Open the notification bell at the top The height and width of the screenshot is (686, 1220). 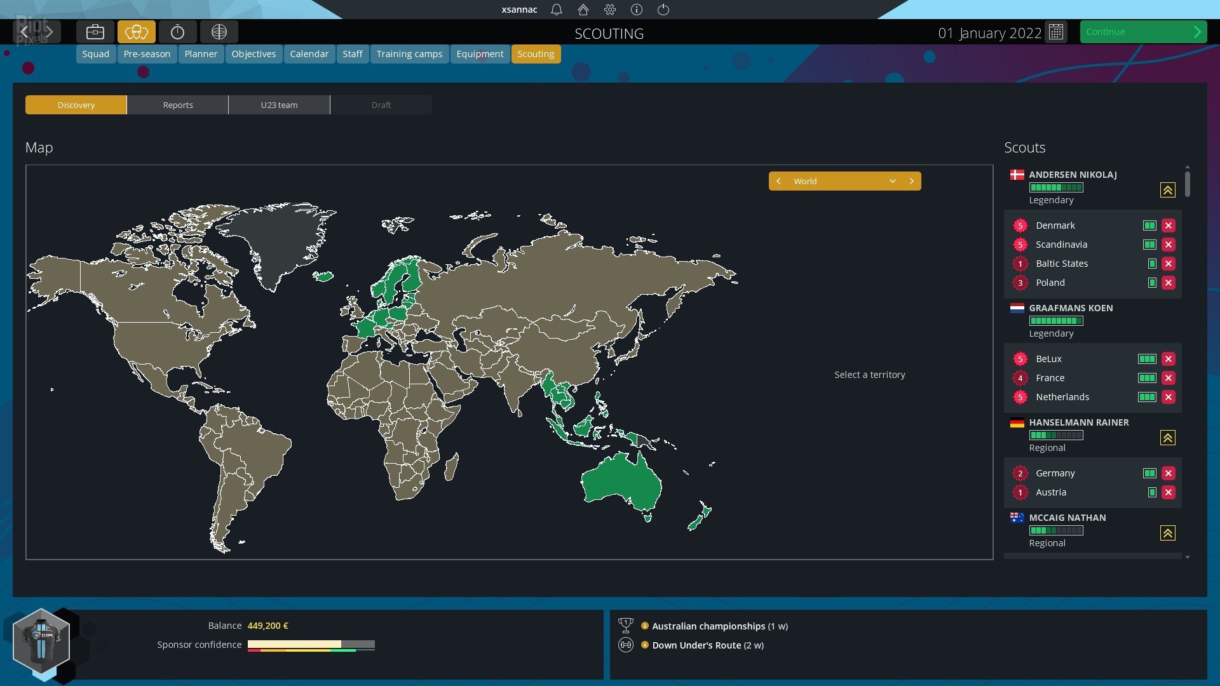click(x=556, y=10)
